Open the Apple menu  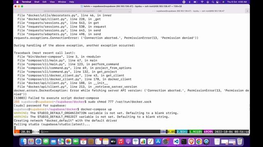(17, 2)
